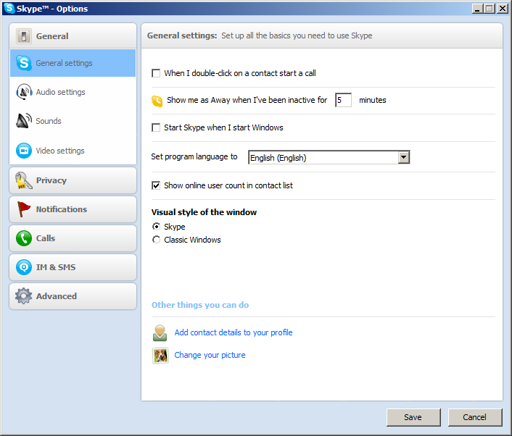The height and width of the screenshot is (436, 512).
Task: Go to Sounds settings
Action: (x=73, y=121)
